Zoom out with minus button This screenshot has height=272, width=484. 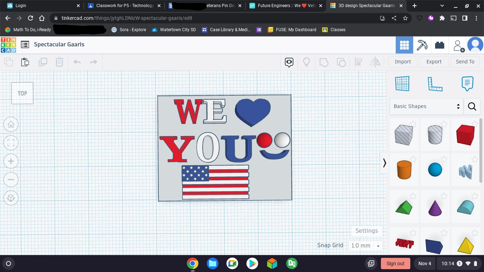pos(11,180)
